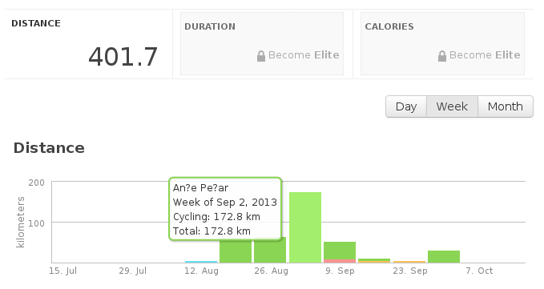
Task: Click Become Elite link under Calories
Action: (485, 55)
